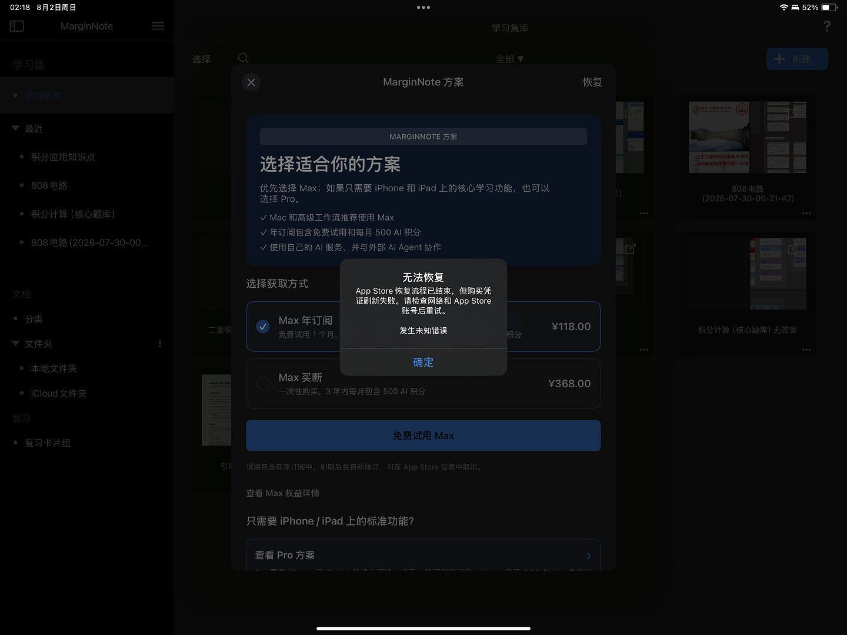Open 查看 Max 权益详情 link

283,493
